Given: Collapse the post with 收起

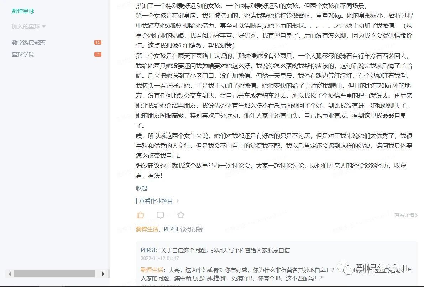Looking at the screenshot, I should 141,188.
